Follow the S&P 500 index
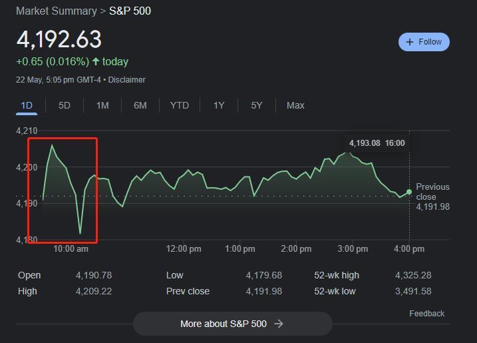Screen dimensions: 477x343 424,42
